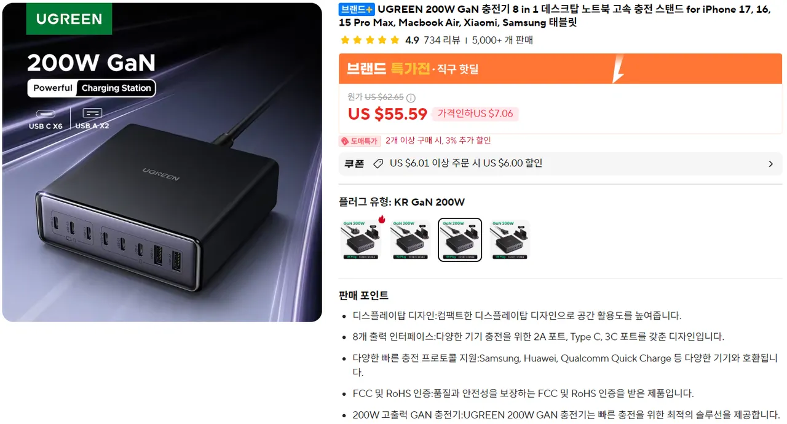Click the yellow star rating icons
The image size is (787, 424).
[x=370, y=40]
